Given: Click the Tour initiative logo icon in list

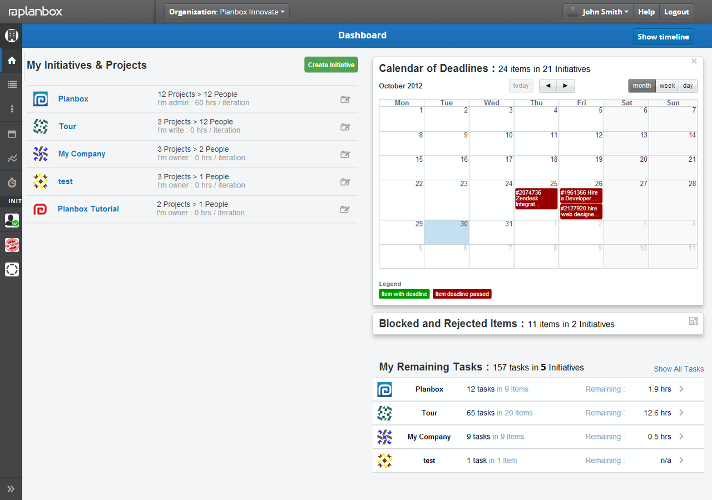Looking at the screenshot, I should click(x=40, y=126).
